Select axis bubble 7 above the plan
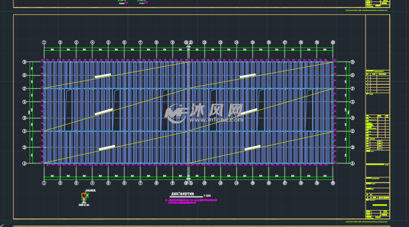This screenshot has width=409, height=227. point(140,42)
